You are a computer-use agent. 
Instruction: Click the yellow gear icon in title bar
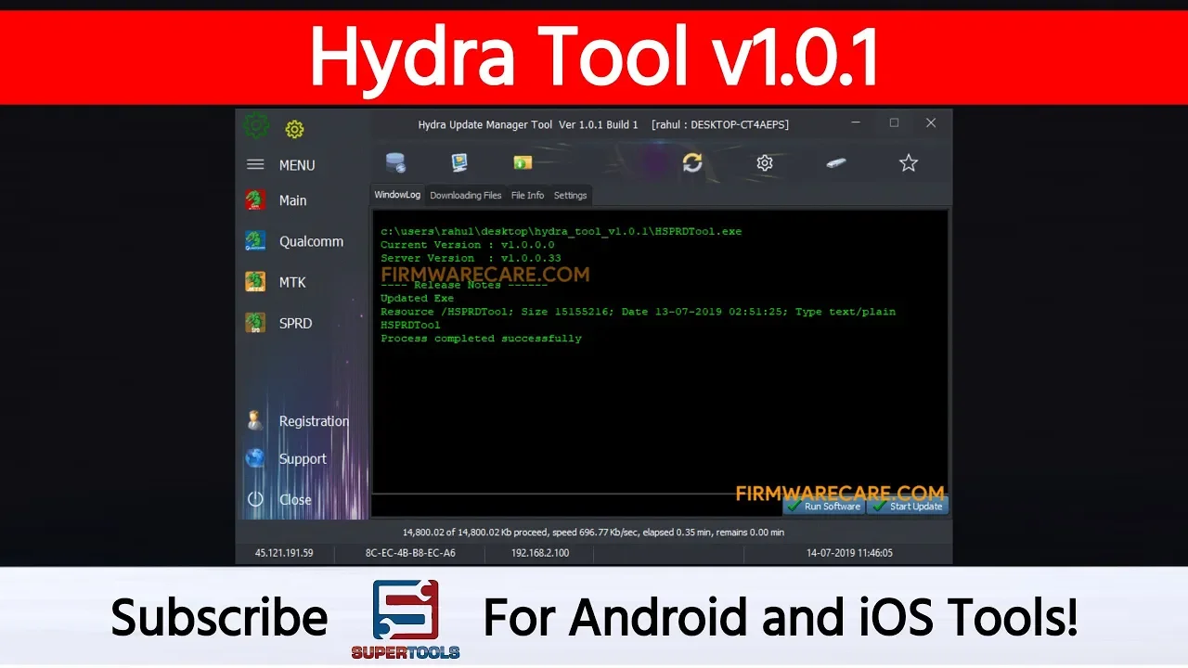(x=294, y=129)
